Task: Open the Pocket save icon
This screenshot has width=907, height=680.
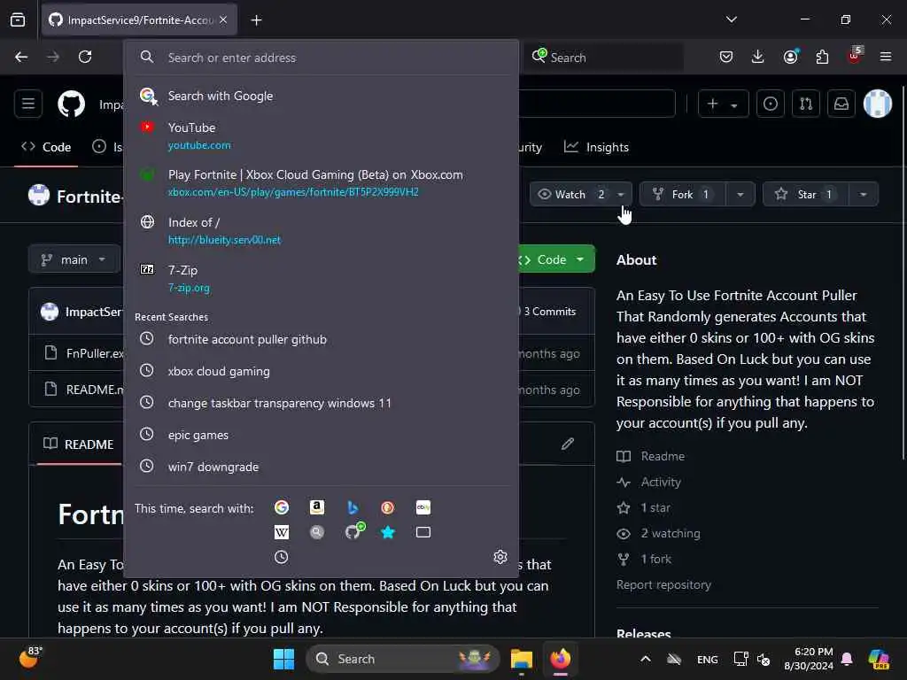Action: (x=726, y=57)
